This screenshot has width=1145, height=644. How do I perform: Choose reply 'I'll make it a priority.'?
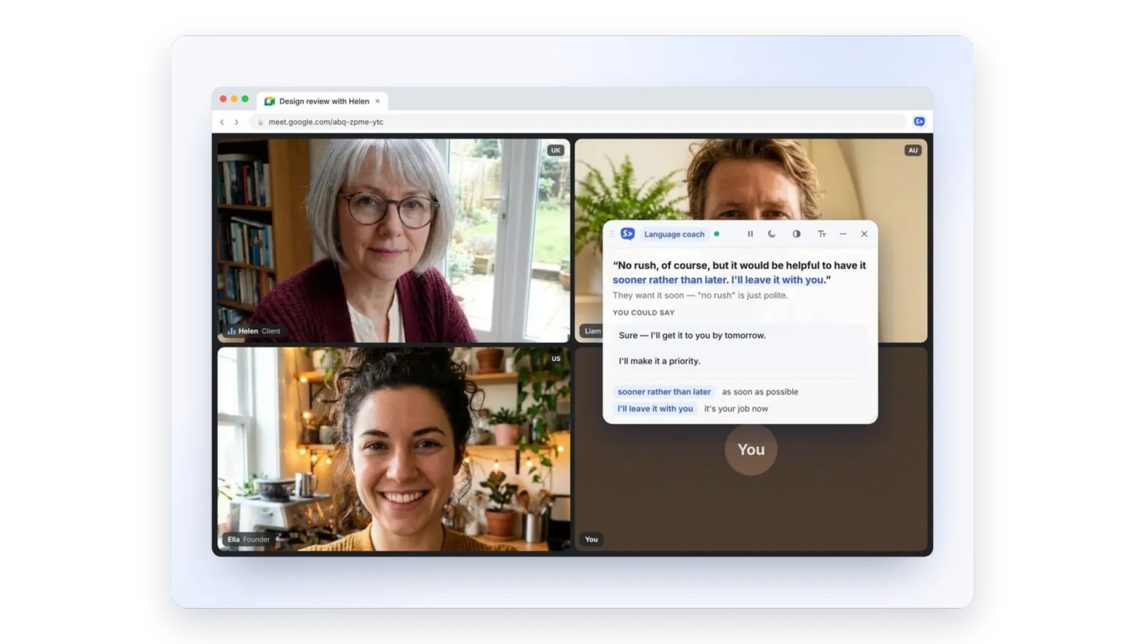click(740, 361)
